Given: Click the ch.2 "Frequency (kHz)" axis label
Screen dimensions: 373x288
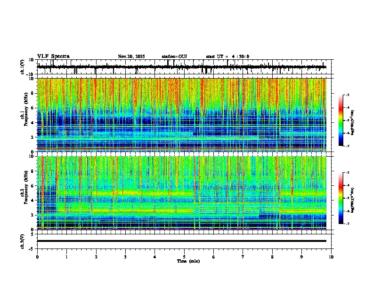Looking at the screenshot, I should [26, 187].
